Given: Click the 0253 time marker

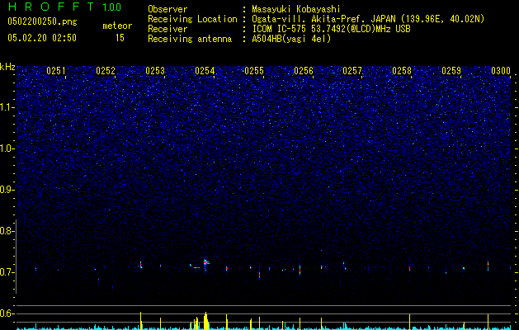Looking at the screenshot, I should (155, 71).
